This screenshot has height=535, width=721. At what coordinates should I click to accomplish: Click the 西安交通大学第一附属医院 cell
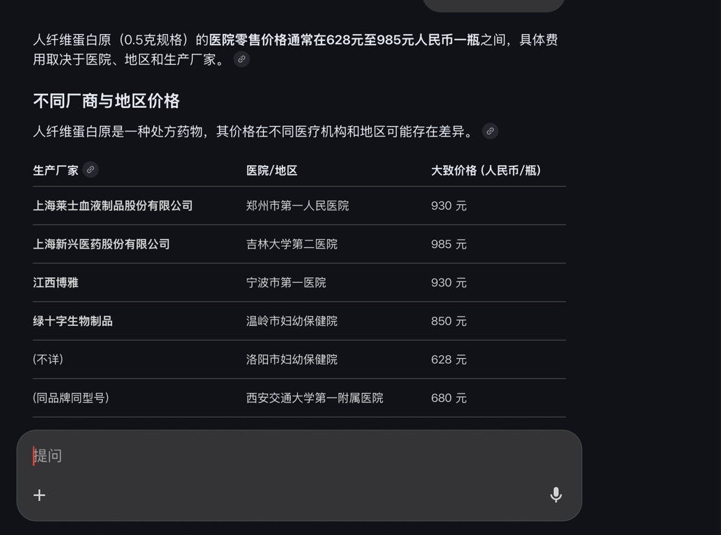tap(315, 398)
